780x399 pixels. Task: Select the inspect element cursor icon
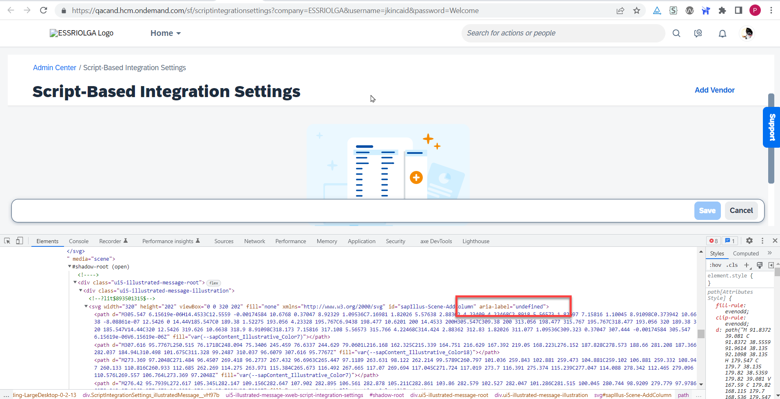7,241
